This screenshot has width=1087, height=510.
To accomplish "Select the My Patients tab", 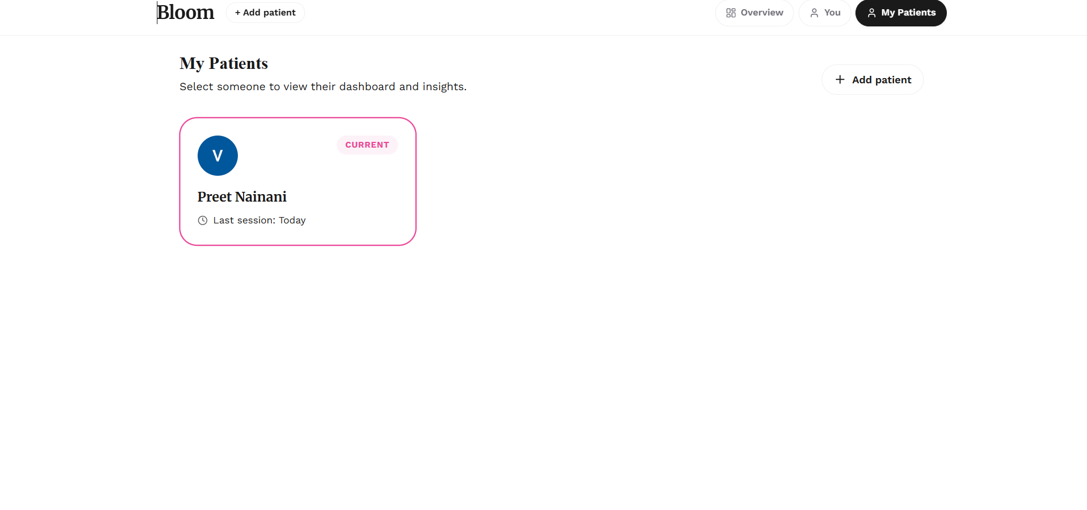I will click(x=901, y=13).
